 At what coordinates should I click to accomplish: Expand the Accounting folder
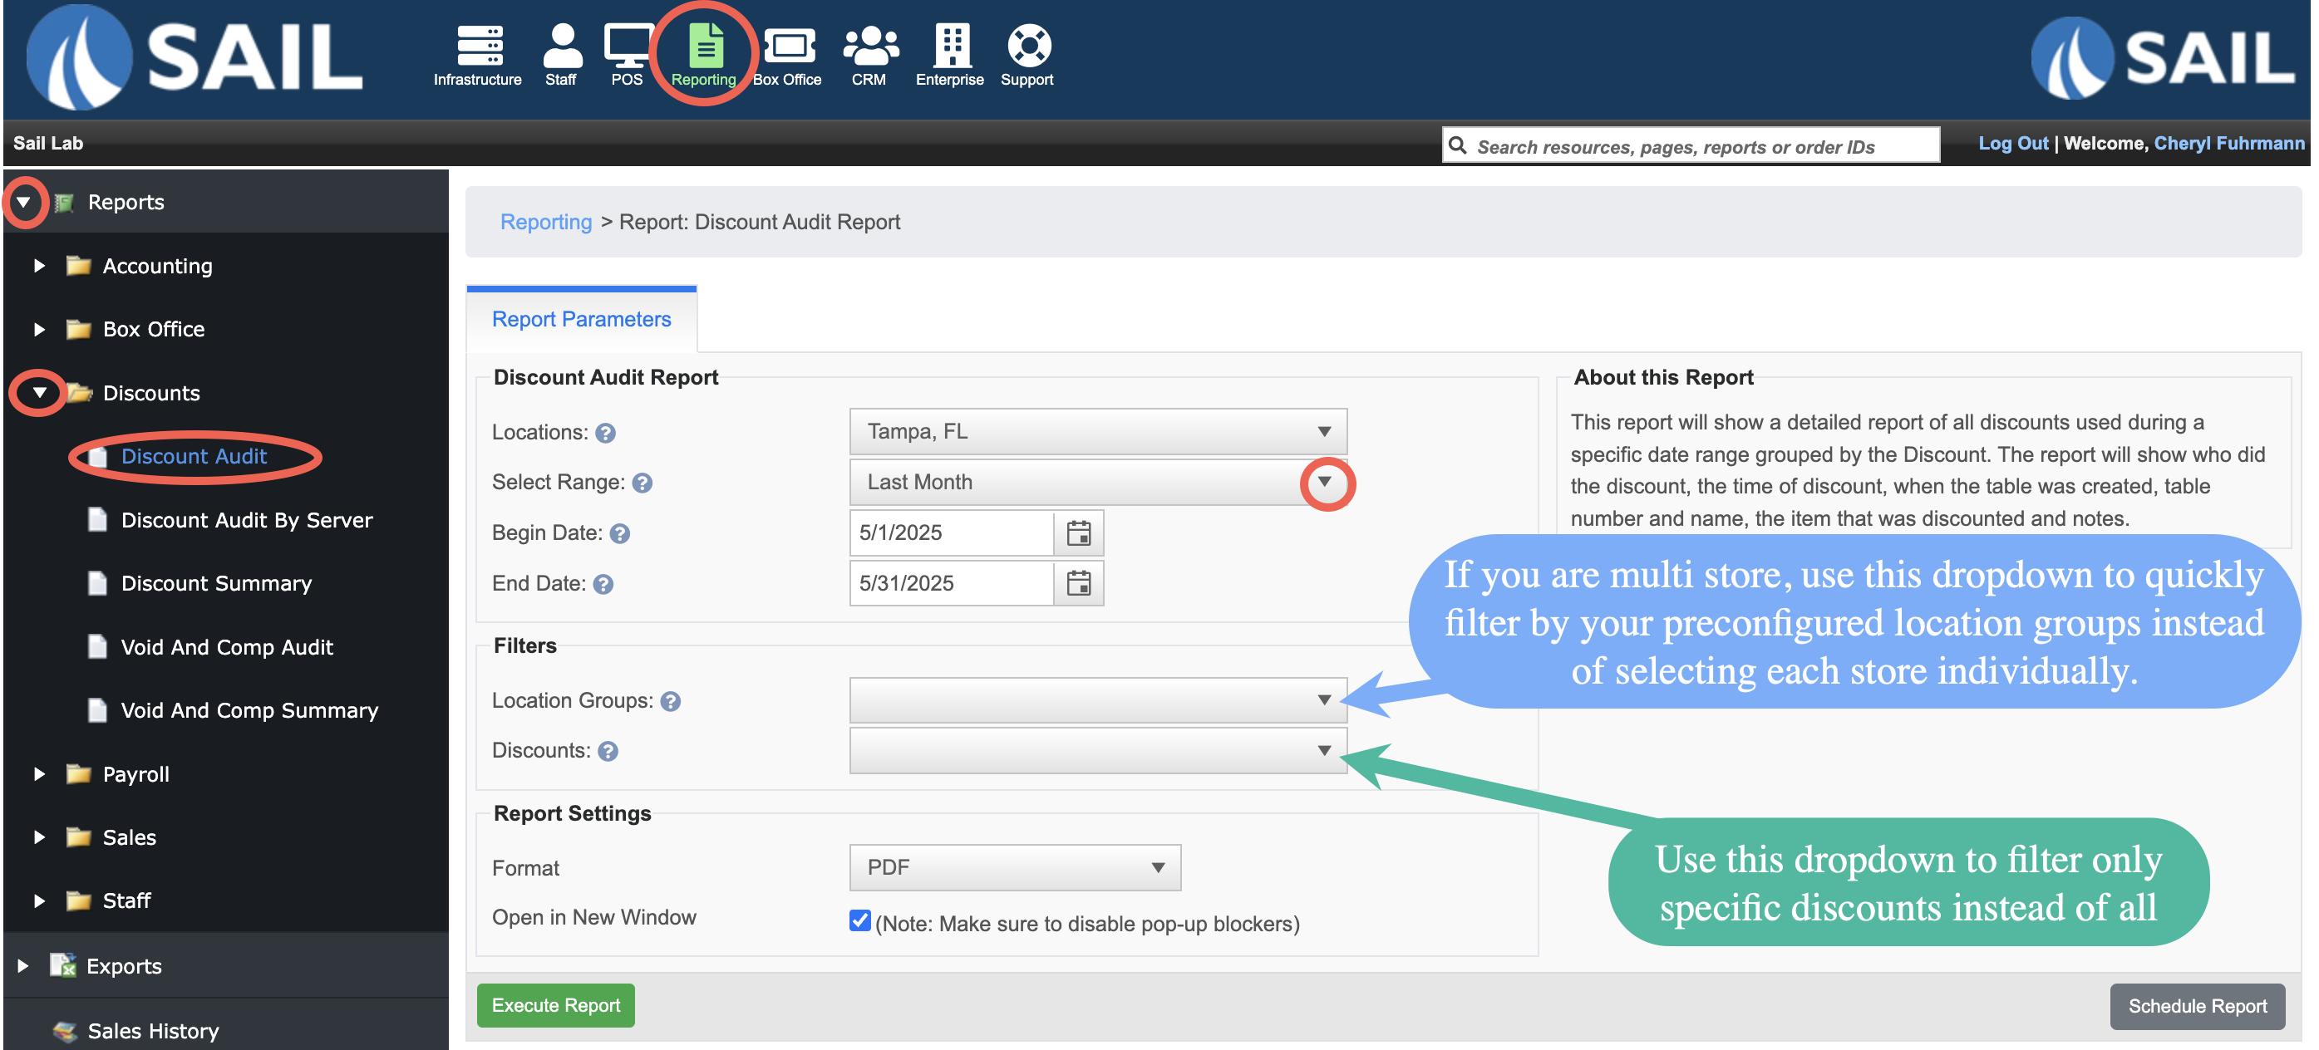[39, 266]
